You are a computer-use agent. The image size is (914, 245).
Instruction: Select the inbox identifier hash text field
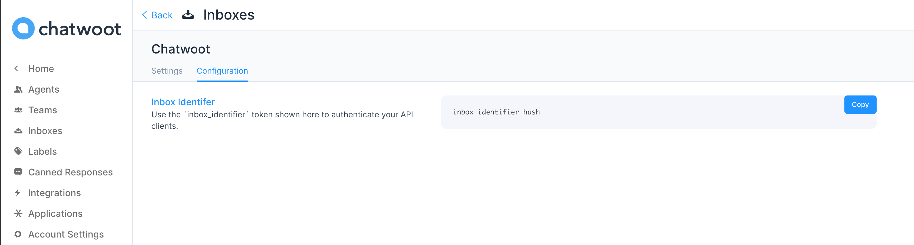(x=496, y=112)
